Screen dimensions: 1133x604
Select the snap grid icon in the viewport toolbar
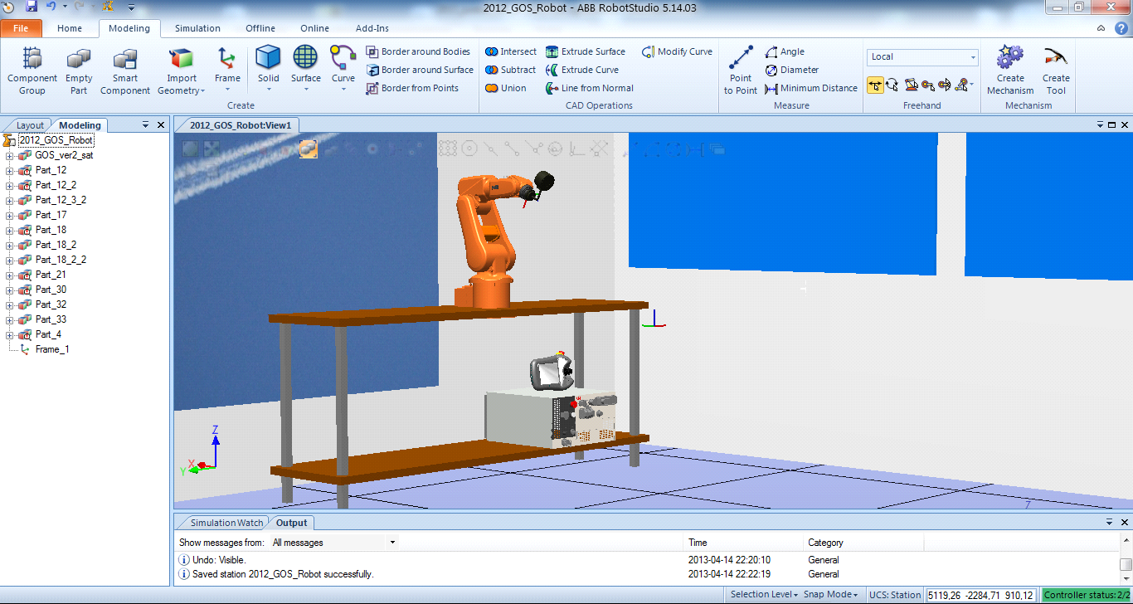click(448, 149)
